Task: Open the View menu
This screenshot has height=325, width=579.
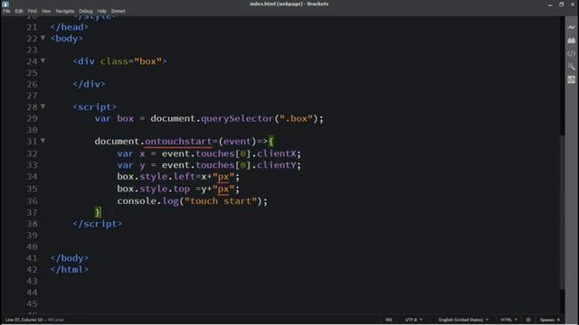Action: click(46, 11)
